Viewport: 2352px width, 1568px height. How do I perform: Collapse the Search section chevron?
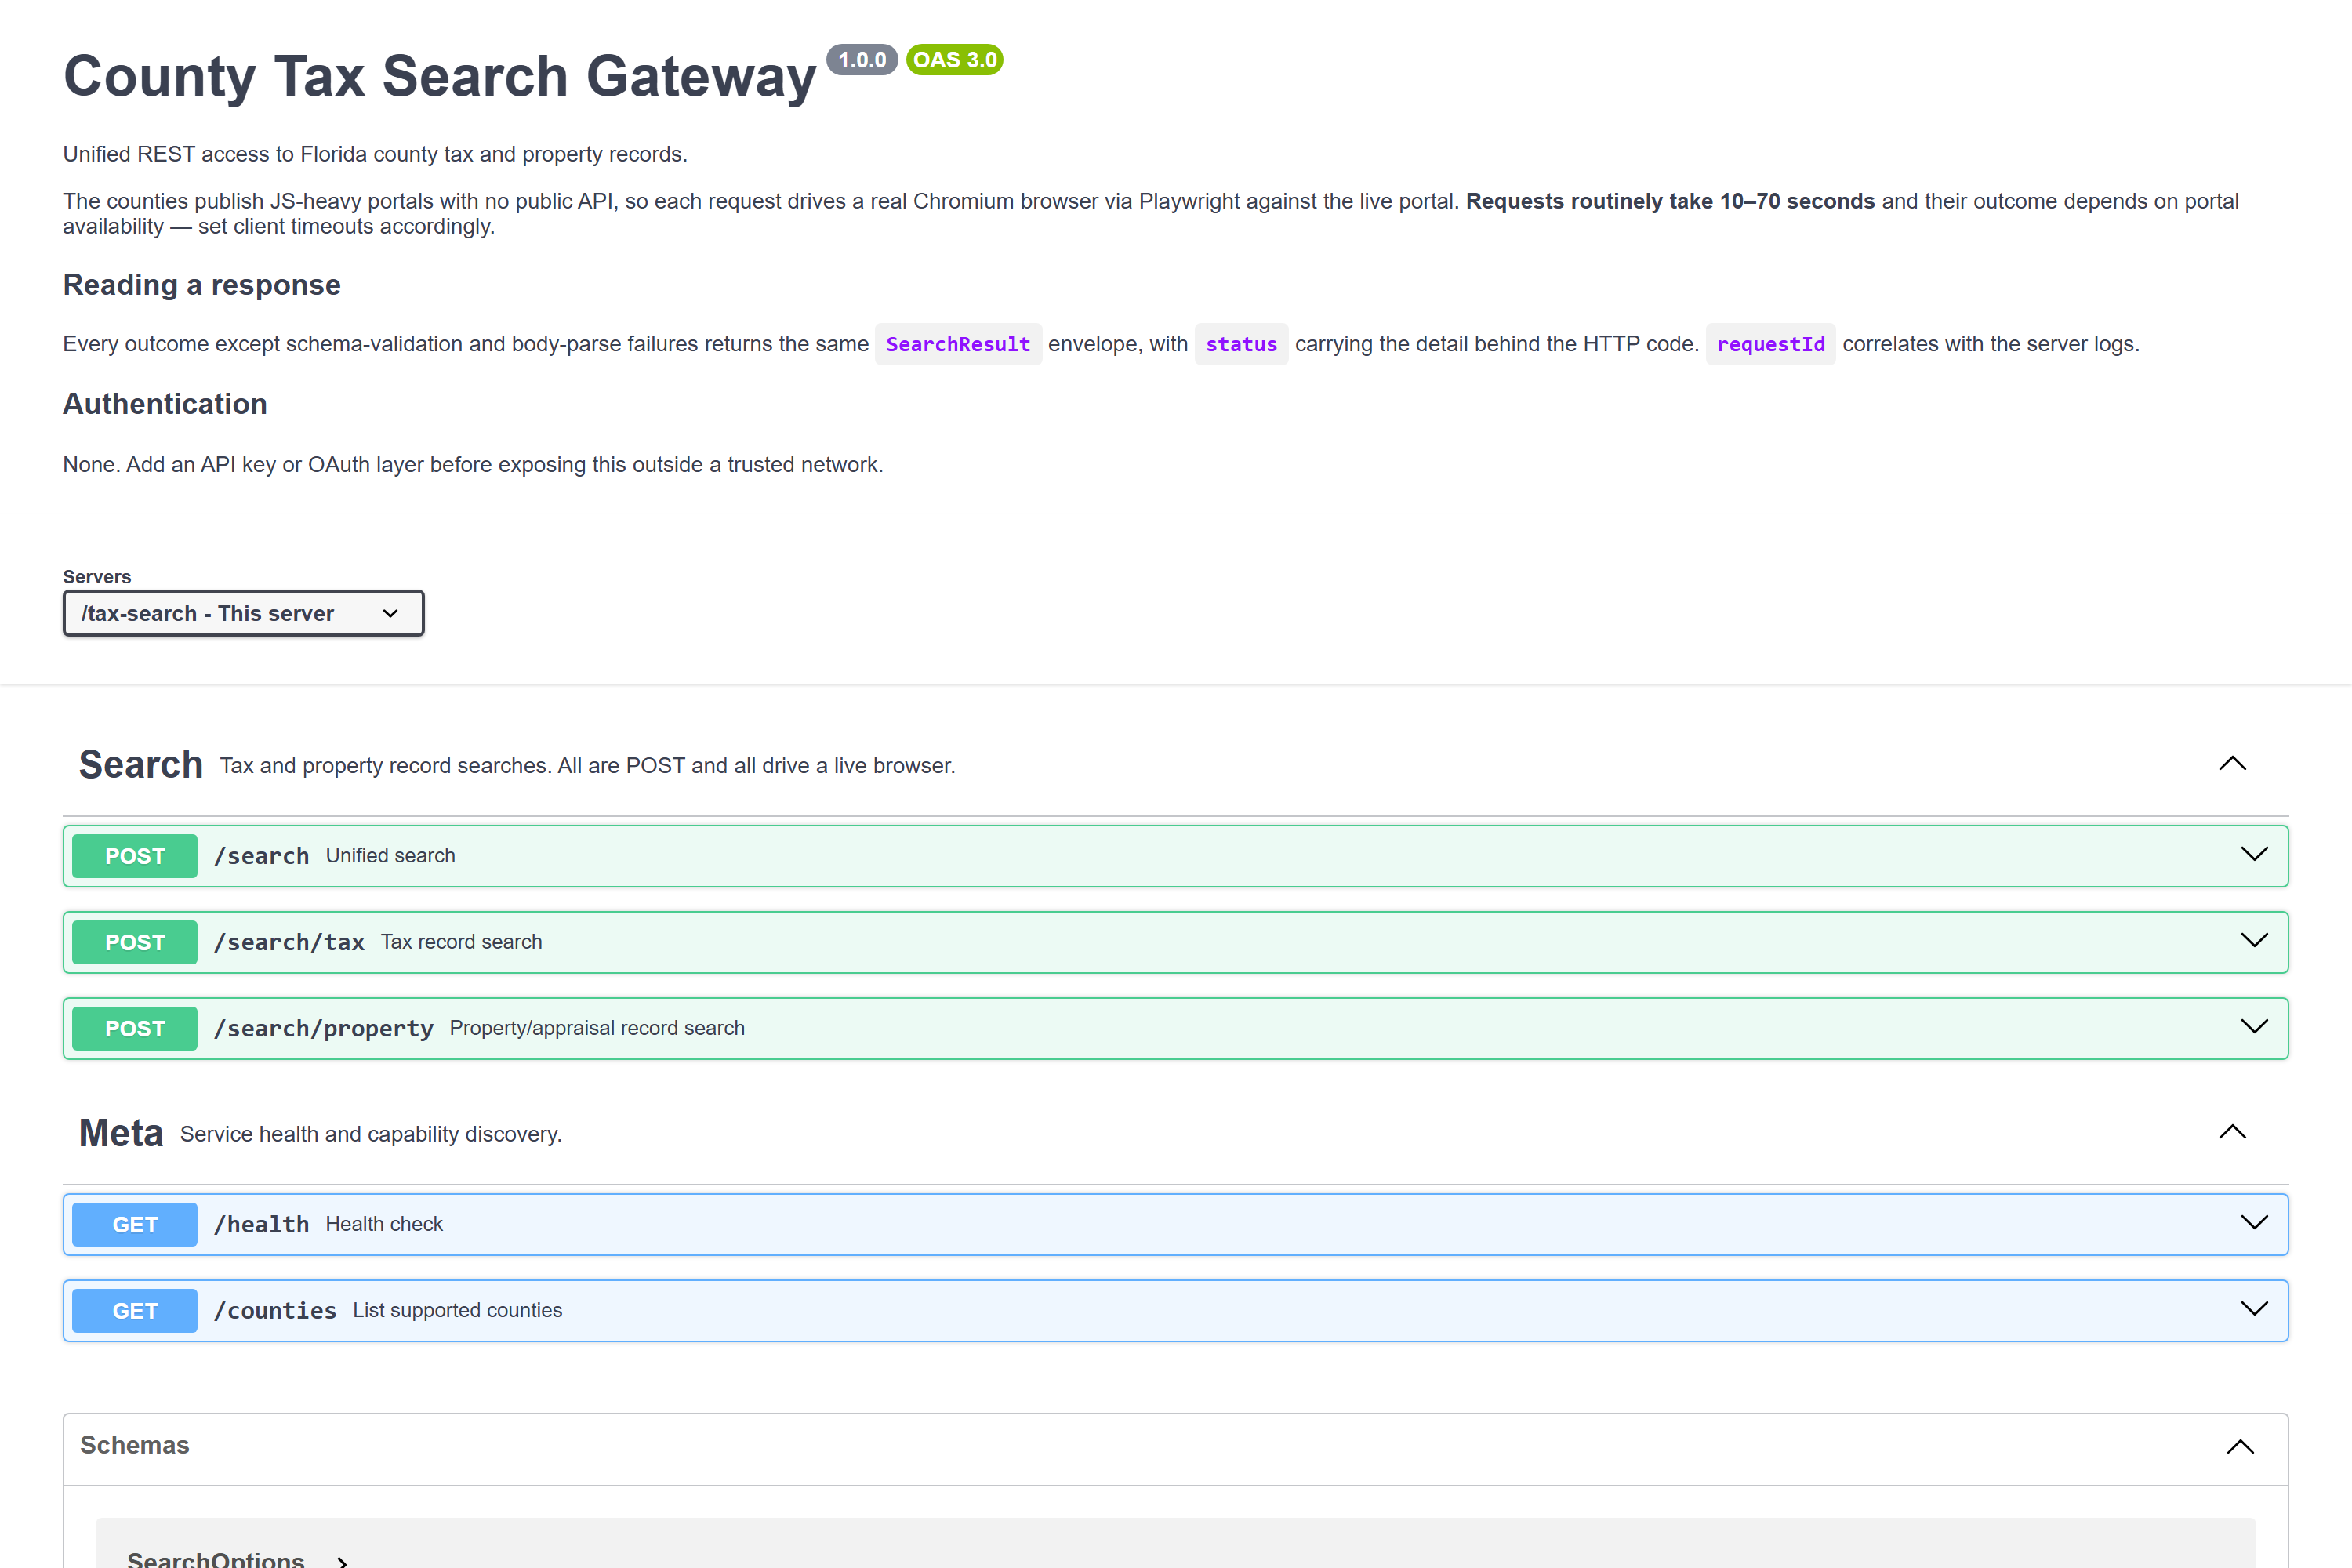pos(2232,764)
